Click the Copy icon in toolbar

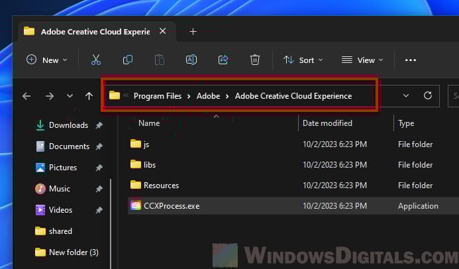[x=127, y=60]
